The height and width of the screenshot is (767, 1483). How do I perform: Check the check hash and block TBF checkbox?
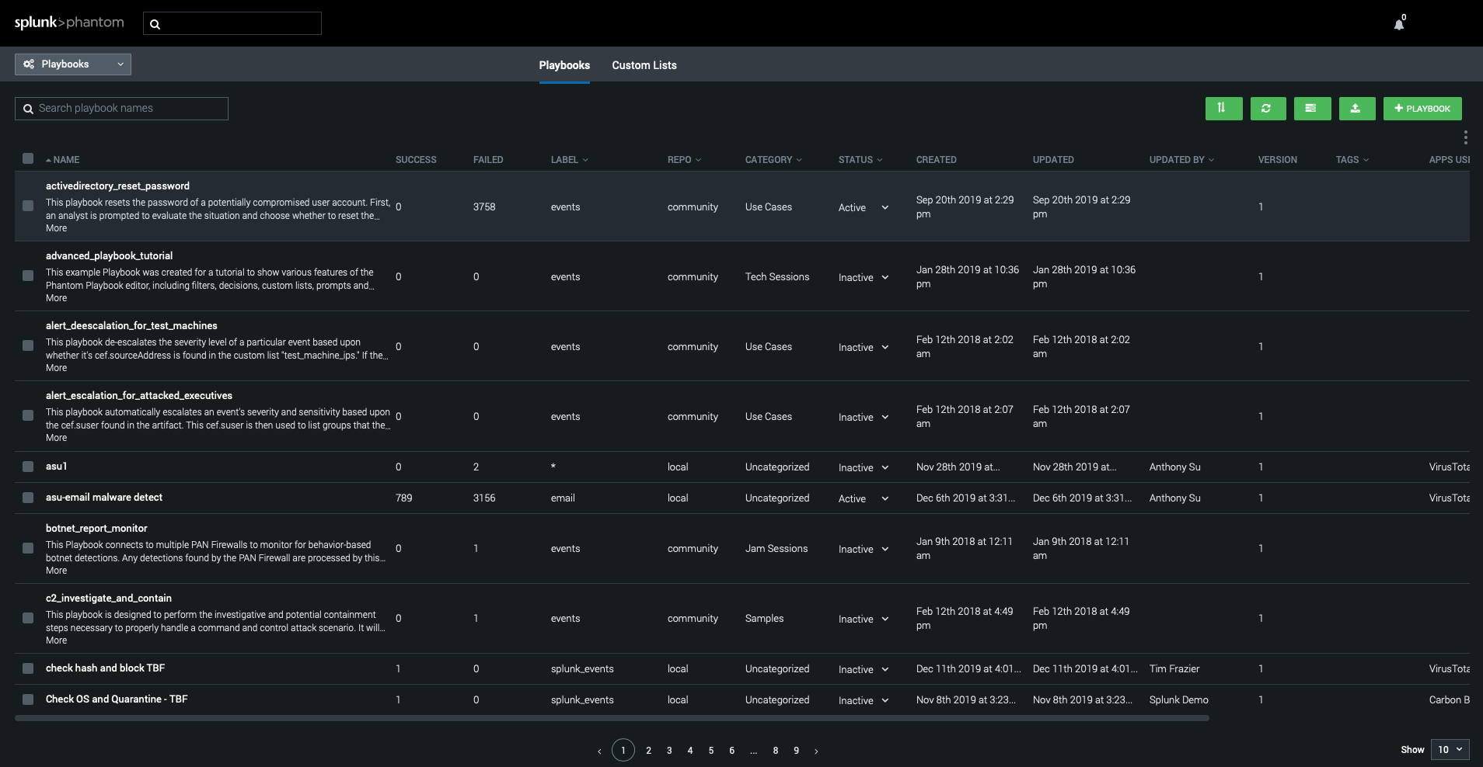coord(28,668)
